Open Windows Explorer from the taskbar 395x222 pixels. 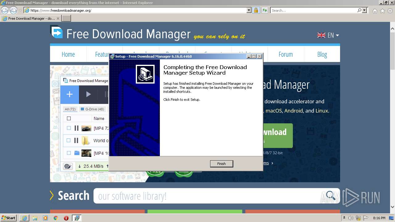point(35,218)
